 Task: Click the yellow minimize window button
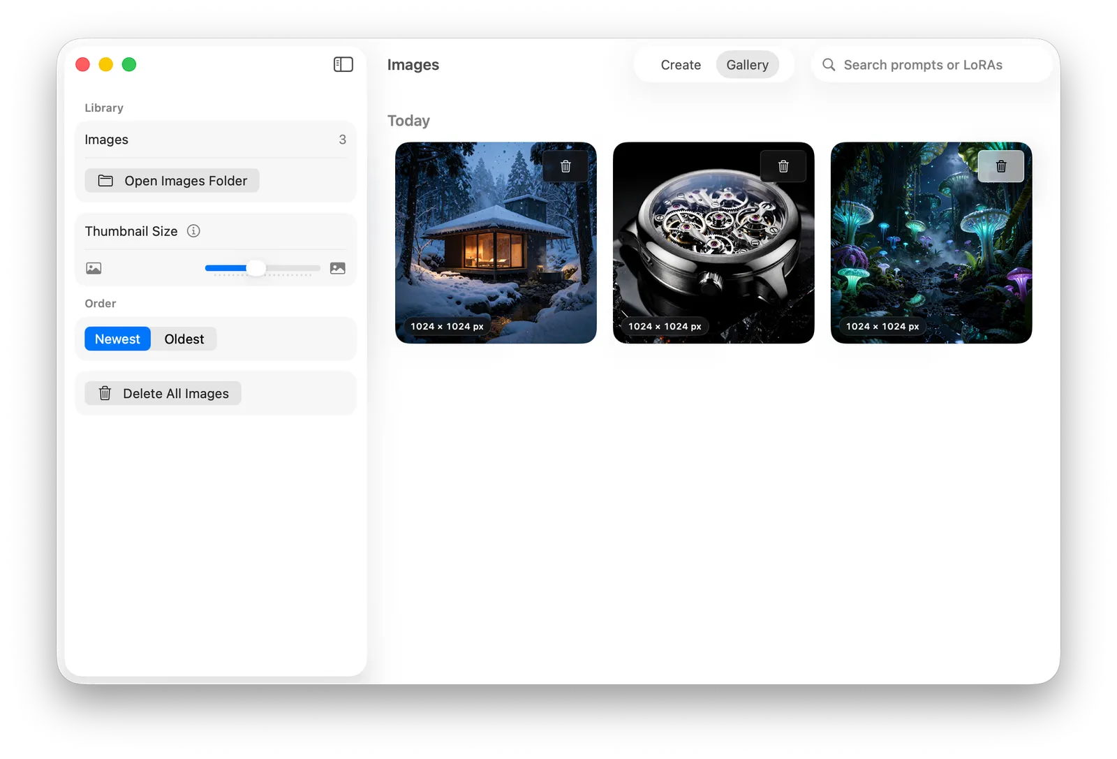(106, 64)
